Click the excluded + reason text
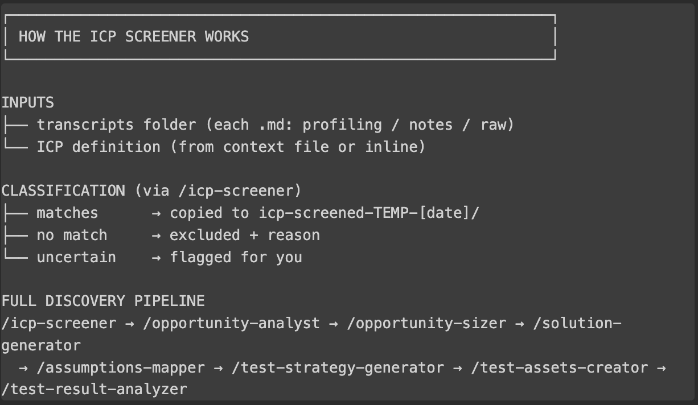This screenshot has width=698, height=405. coord(245,235)
